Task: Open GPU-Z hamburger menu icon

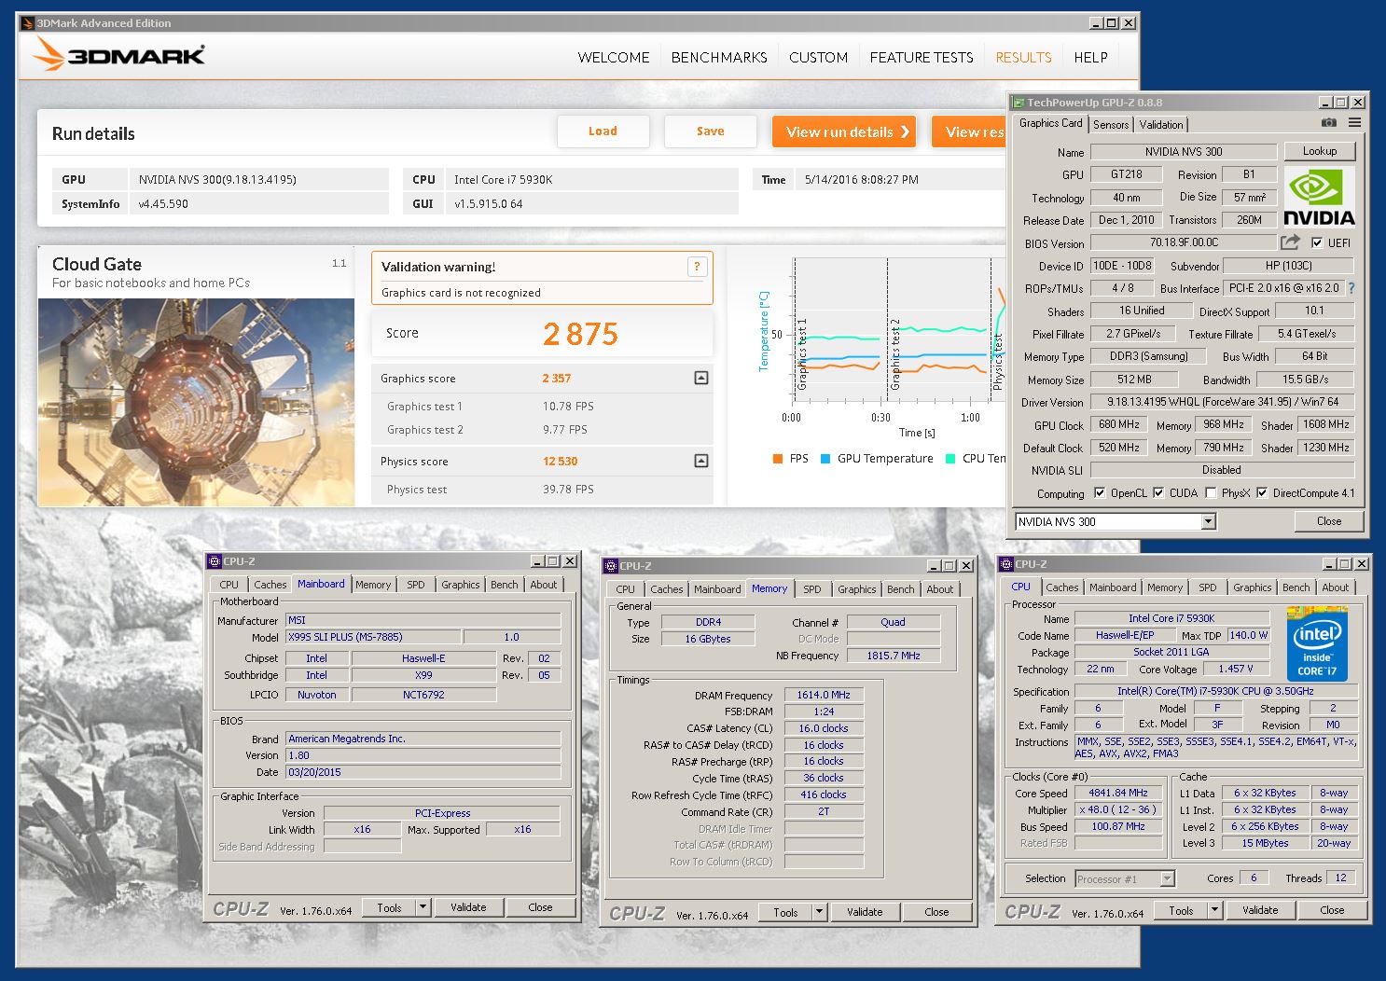Action: [x=1354, y=123]
